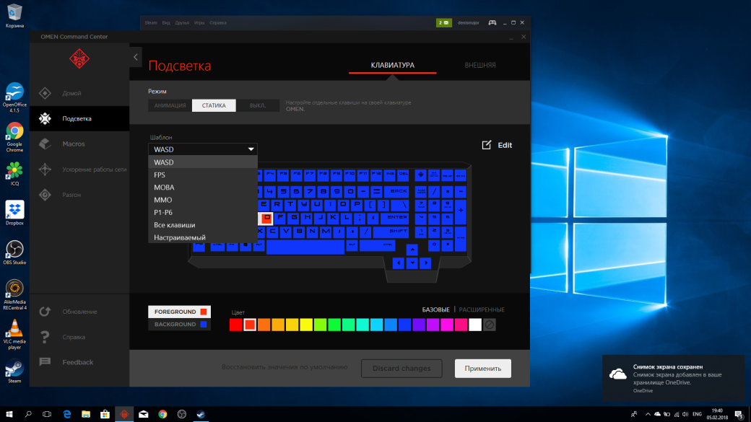Viewport: 751px width, 422px height.
Task: Pick the pure red color swatch
Action: (x=235, y=325)
